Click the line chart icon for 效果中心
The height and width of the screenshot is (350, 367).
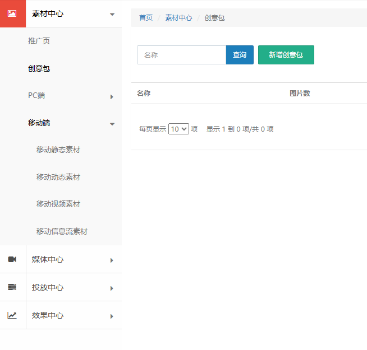click(x=12, y=315)
